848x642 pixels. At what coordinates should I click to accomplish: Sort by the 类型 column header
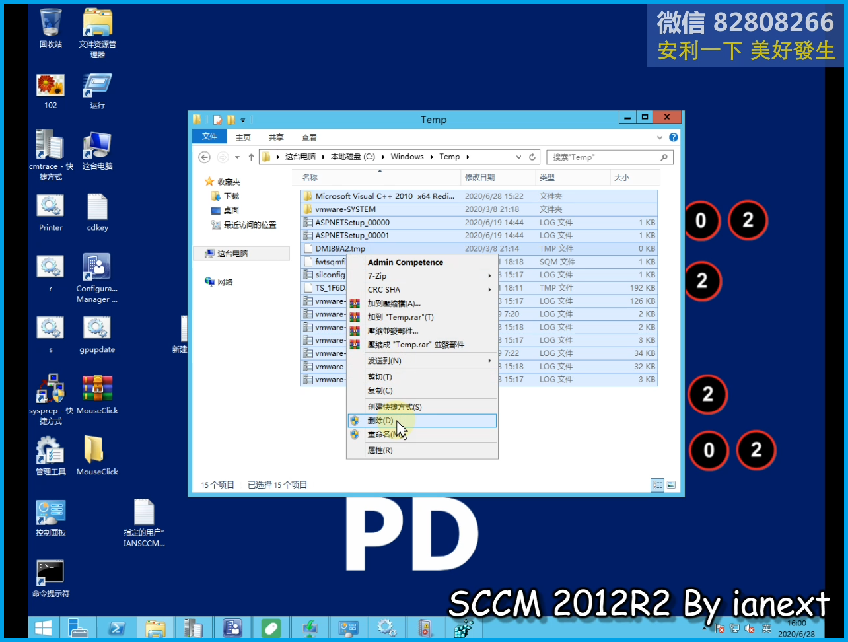coord(573,178)
